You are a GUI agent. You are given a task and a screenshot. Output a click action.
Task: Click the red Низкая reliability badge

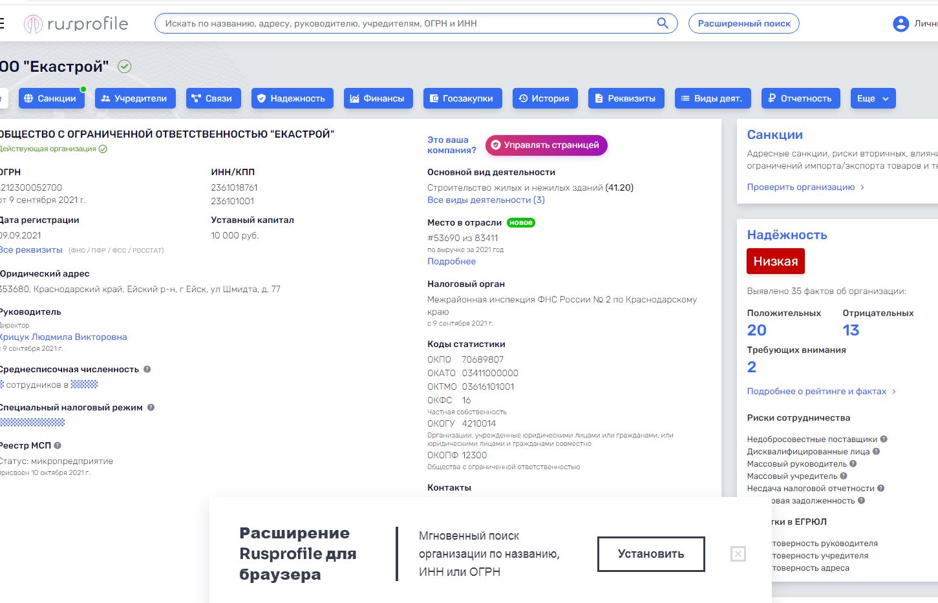point(776,261)
